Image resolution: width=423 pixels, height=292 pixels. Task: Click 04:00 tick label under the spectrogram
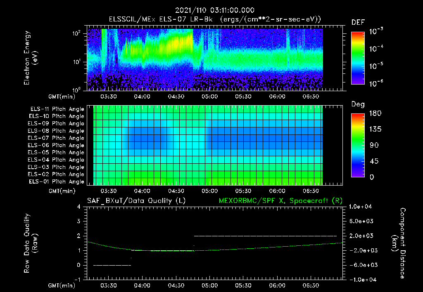pos(142,97)
